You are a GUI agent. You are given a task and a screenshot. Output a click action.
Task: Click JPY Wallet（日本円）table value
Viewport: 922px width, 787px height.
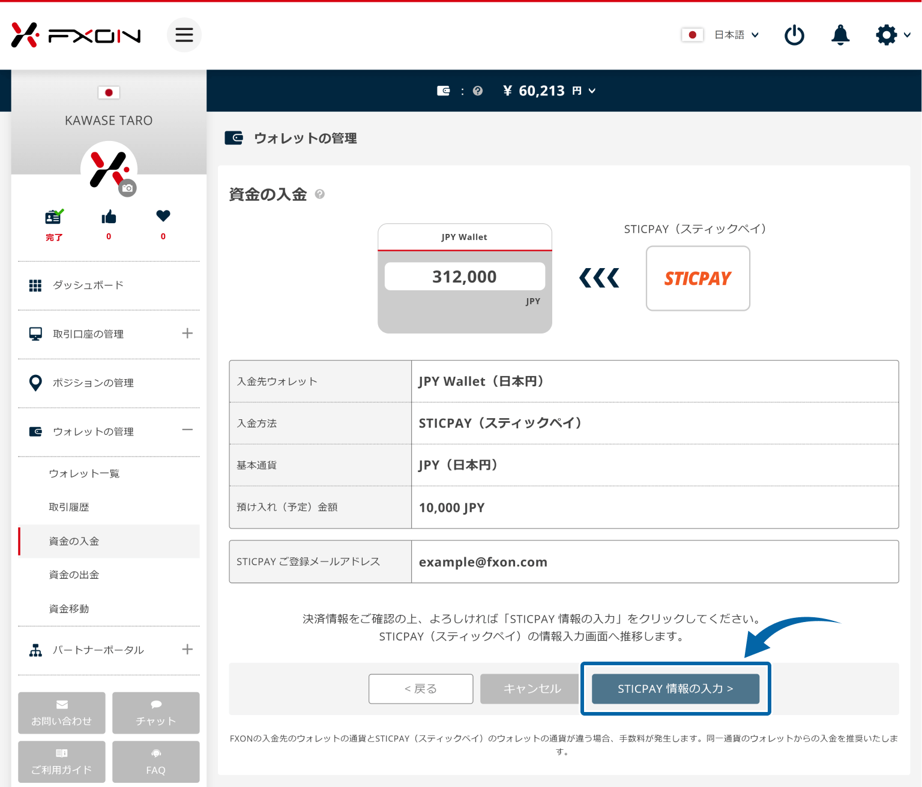[481, 382]
